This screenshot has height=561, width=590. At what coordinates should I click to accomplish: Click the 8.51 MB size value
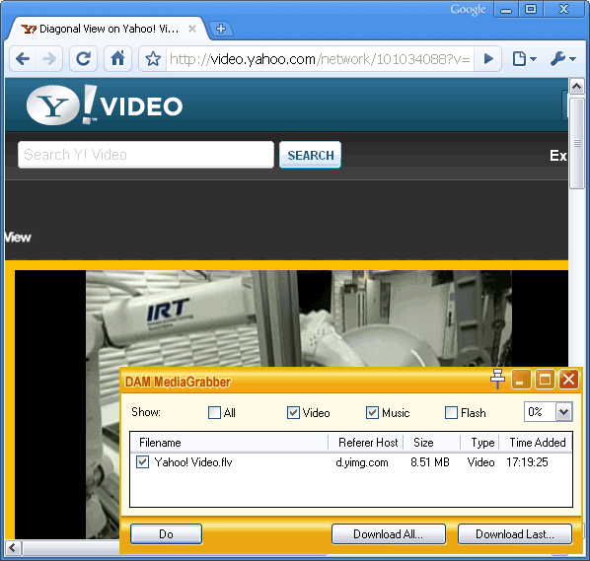(x=430, y=462)
